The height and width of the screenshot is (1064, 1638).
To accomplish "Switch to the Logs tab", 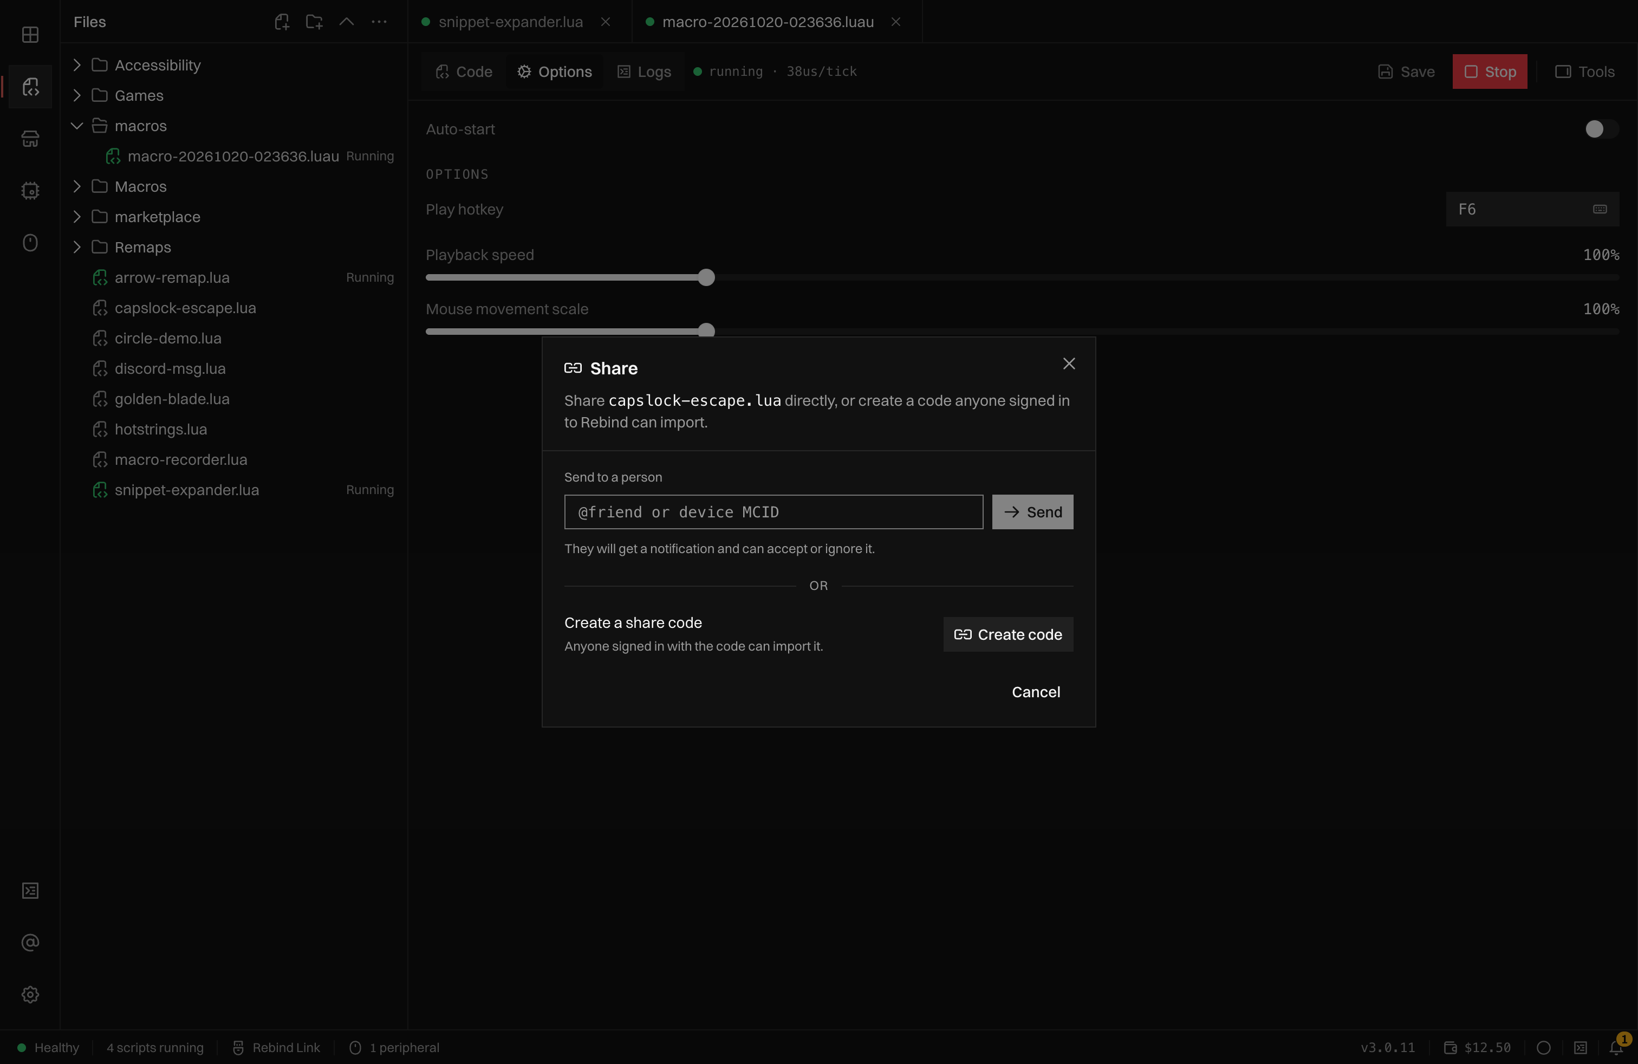I will (x=644, y=72).
